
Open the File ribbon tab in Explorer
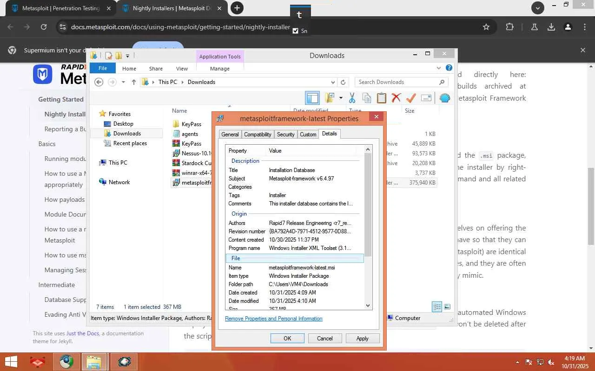103,68
